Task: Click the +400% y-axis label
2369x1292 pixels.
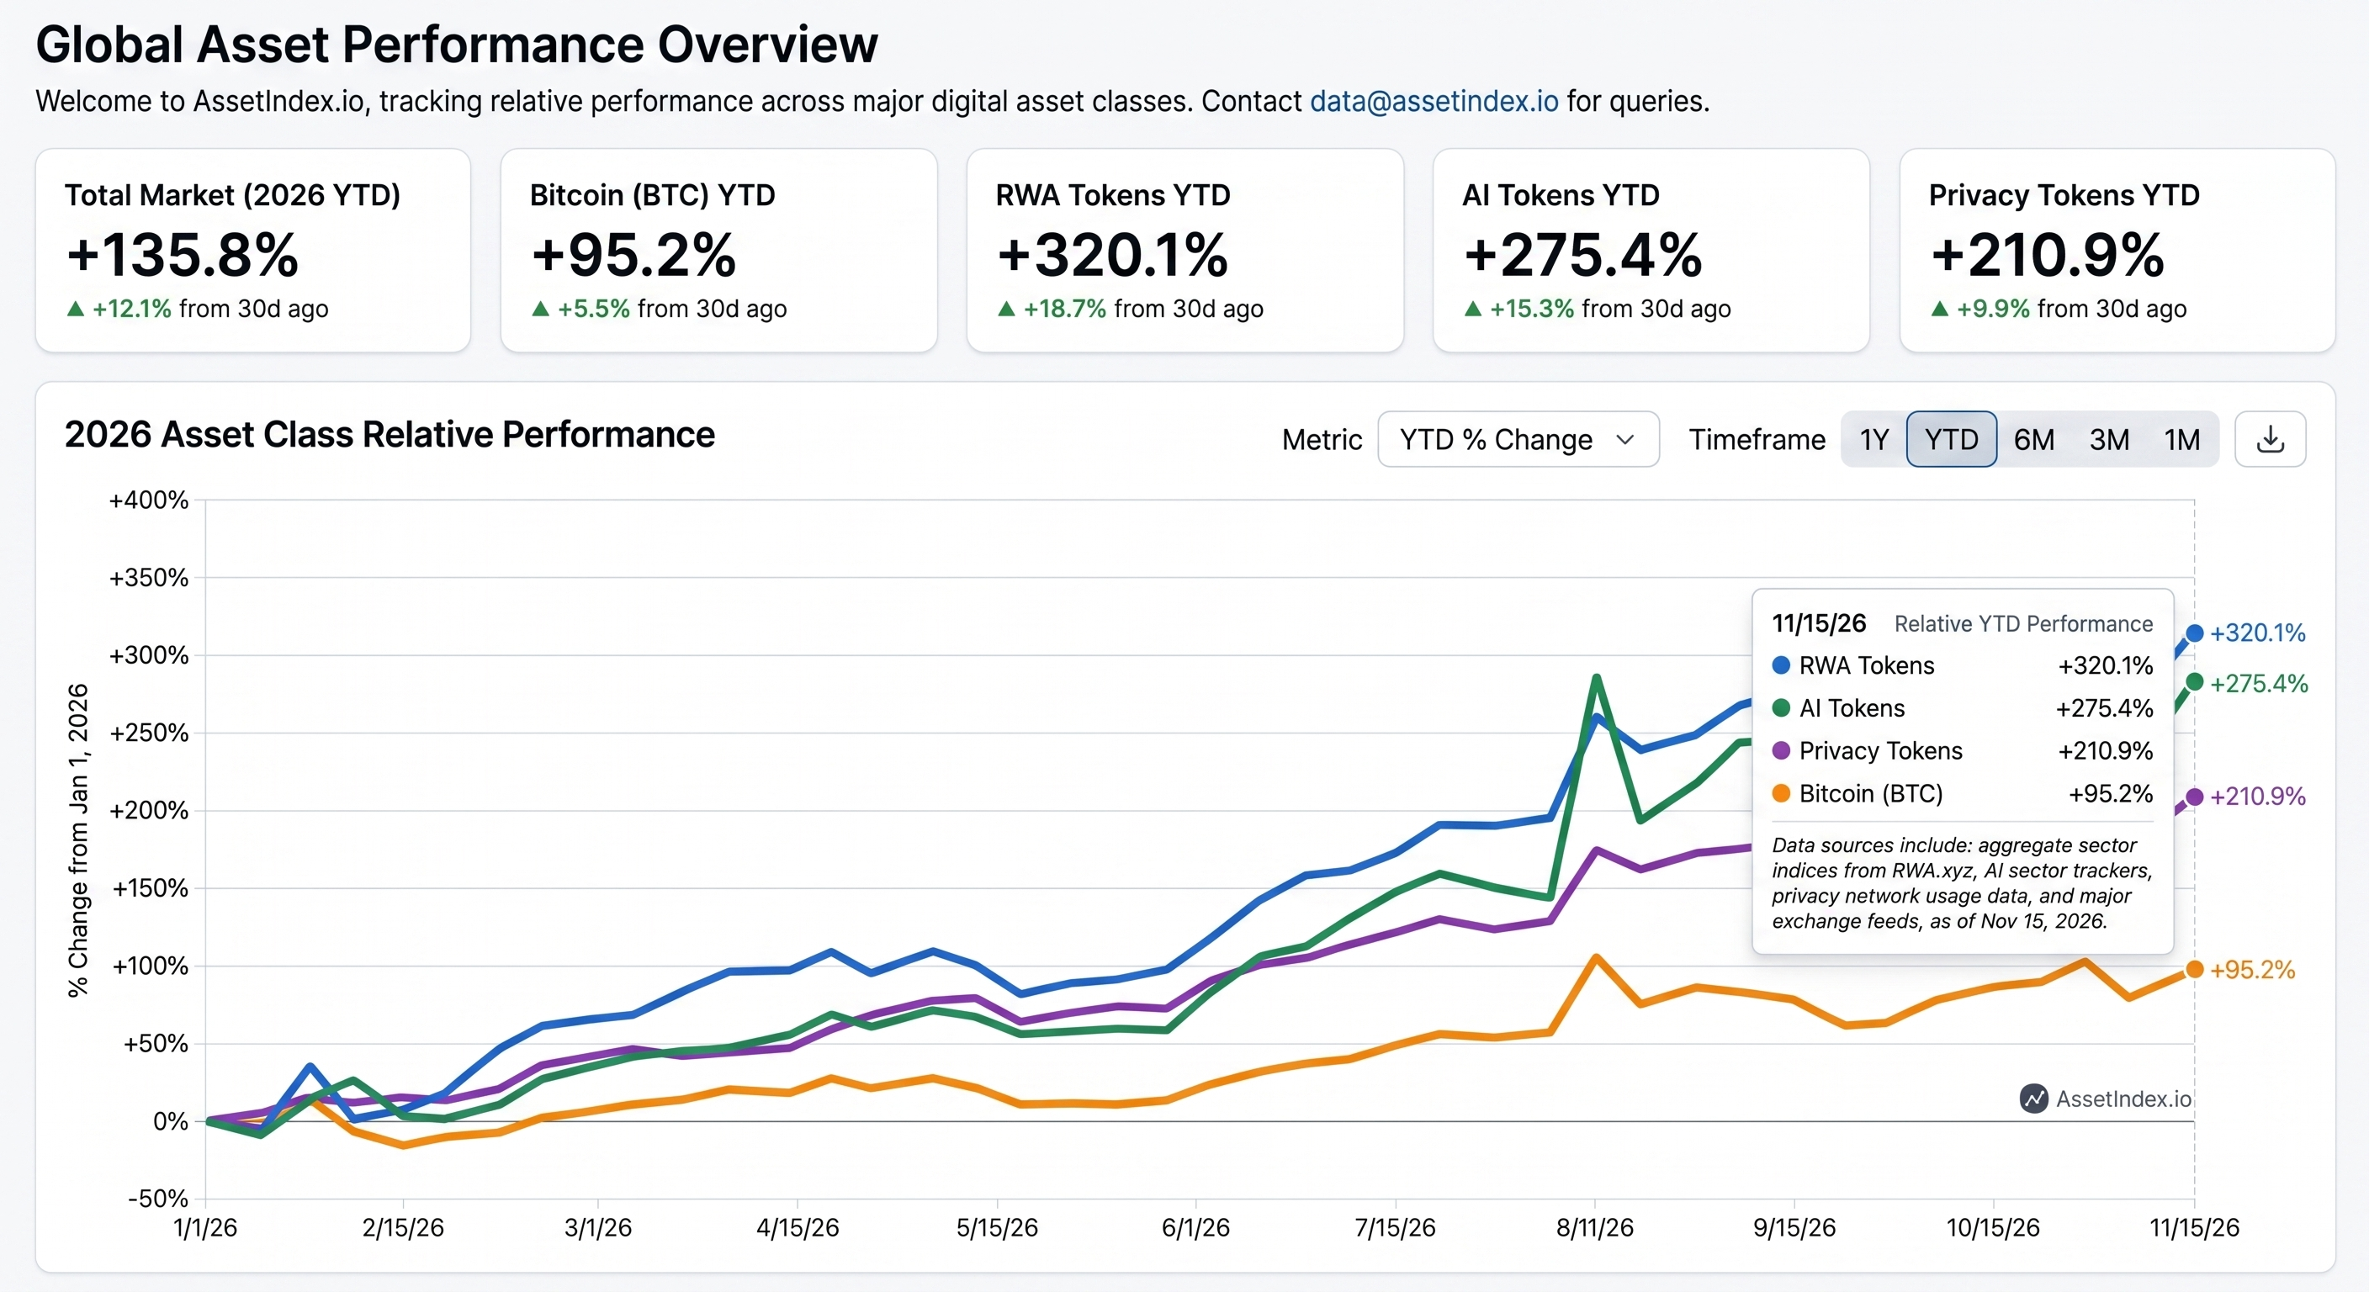Action: (x=148, y=500)
